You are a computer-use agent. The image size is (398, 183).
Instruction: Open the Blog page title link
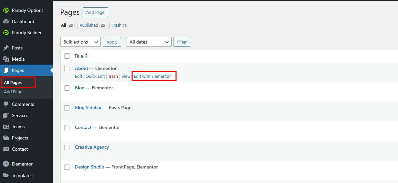click(80, 88)
